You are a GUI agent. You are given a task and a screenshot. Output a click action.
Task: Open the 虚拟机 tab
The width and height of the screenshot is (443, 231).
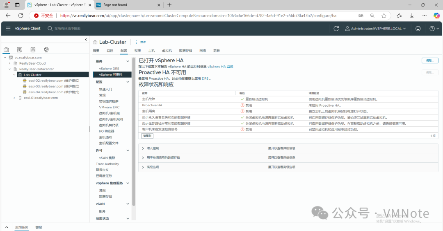coord(167,51)
